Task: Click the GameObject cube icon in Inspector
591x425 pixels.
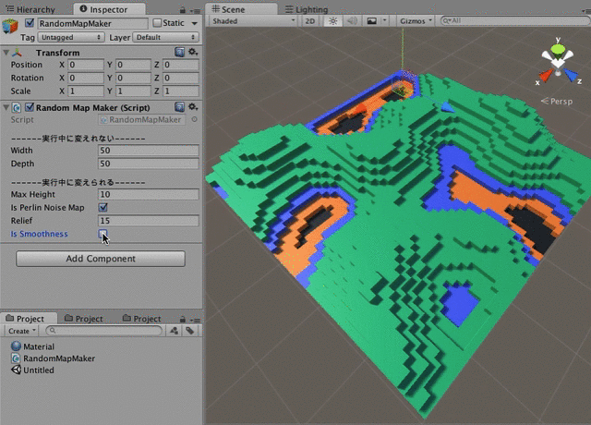Action: click(x=10, y=27)
